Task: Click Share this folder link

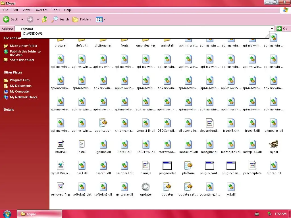Action: [22, 60]
